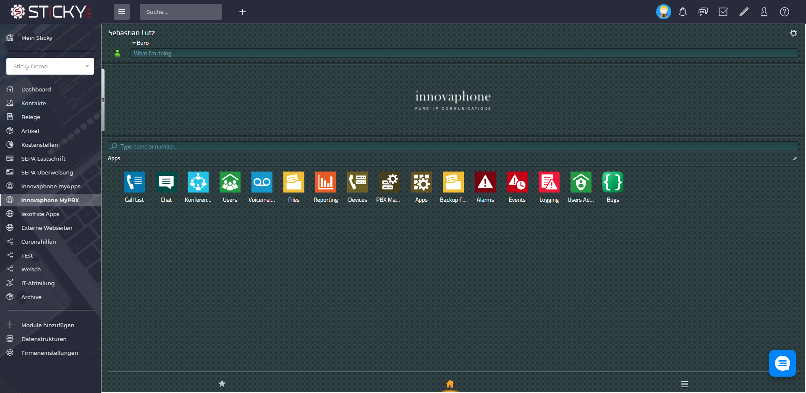
Task: Switch to the home tab at the bottom
Action: (x=450, y=383)
